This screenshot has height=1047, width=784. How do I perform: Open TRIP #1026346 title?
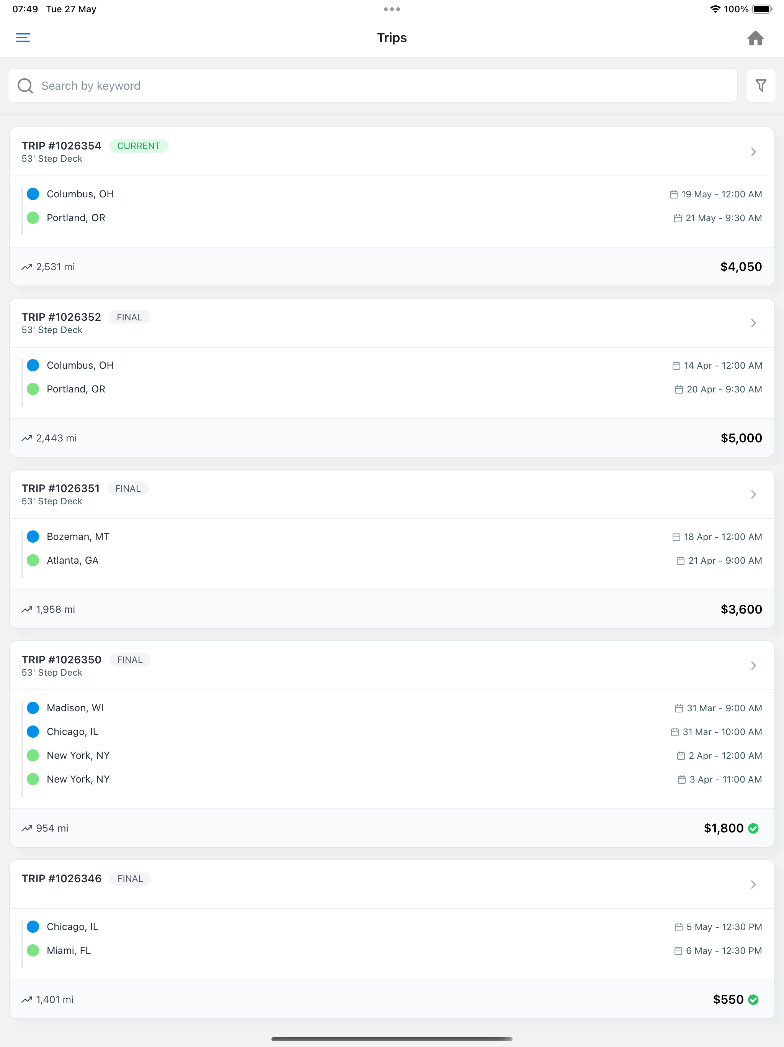(62, 878)
